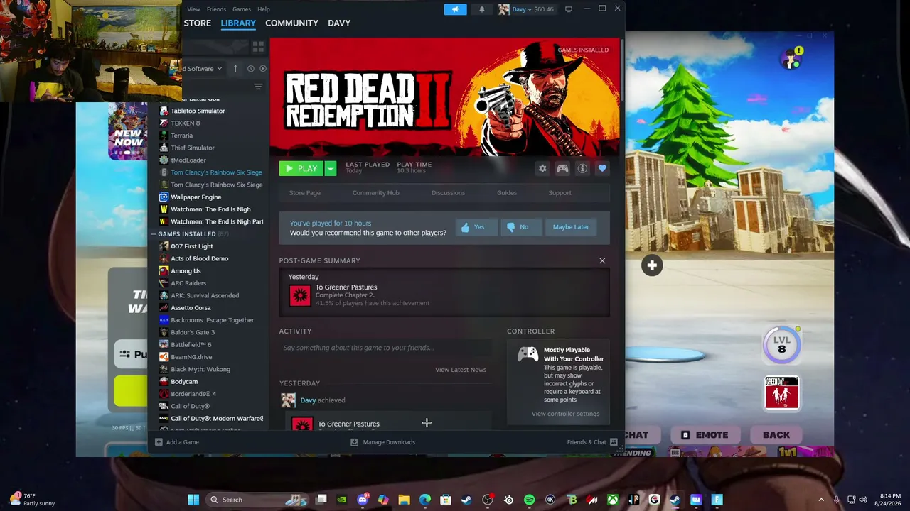Screen dimensions: 910x511
Task: Click View Latest News
Action: click(461, 370)
